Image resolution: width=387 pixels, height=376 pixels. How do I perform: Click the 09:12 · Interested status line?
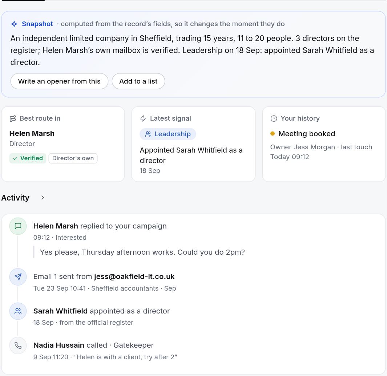(x=60, y=238)
